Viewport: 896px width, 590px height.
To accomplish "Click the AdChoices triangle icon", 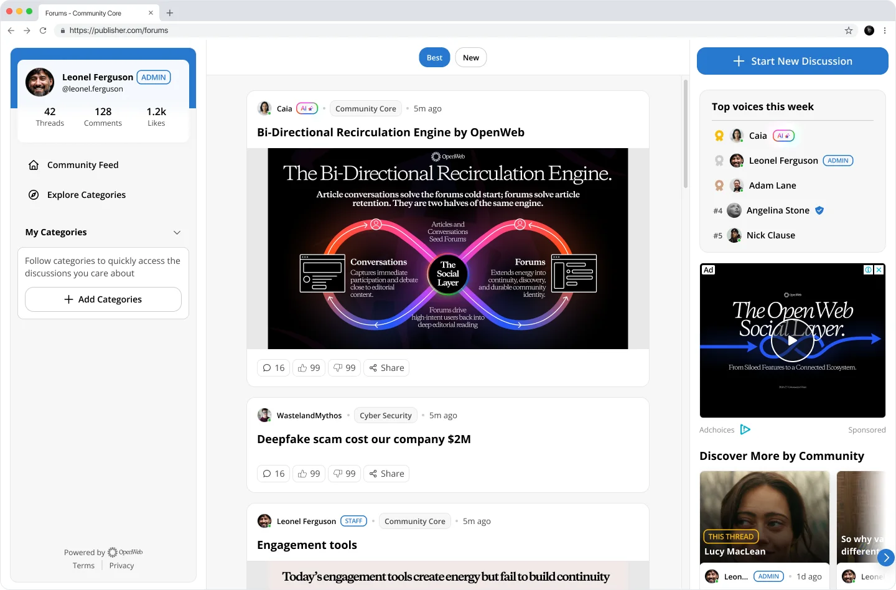I will 745,429.
